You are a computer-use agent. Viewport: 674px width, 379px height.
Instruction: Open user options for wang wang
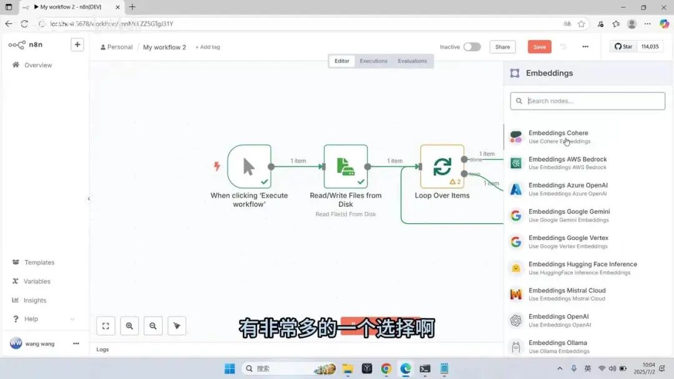76,343
